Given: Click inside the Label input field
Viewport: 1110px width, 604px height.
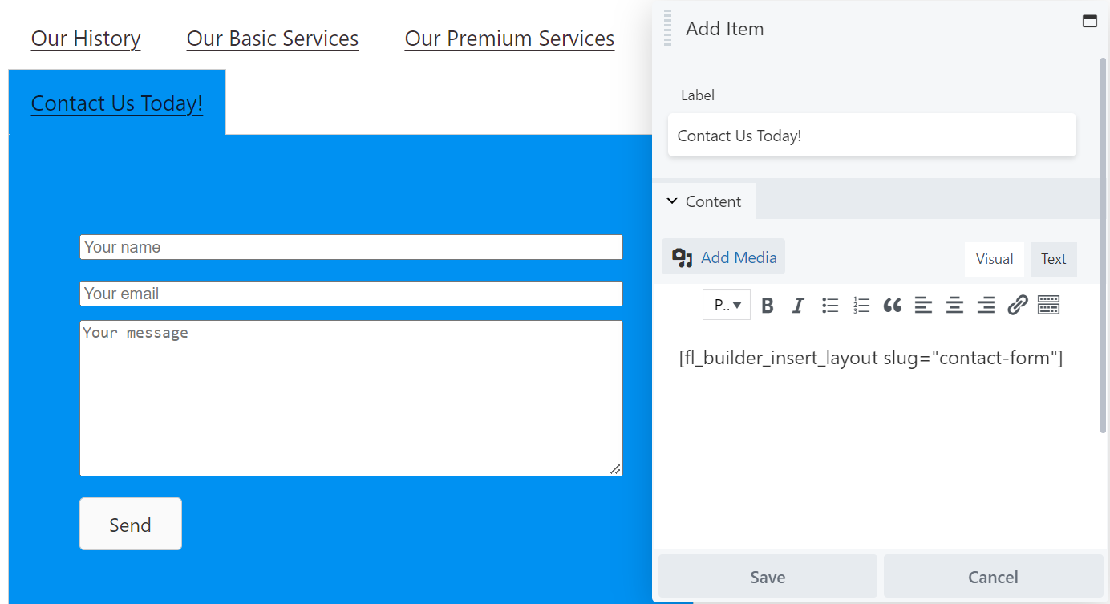Looking at the screenshot, I should tap(872, 135).
